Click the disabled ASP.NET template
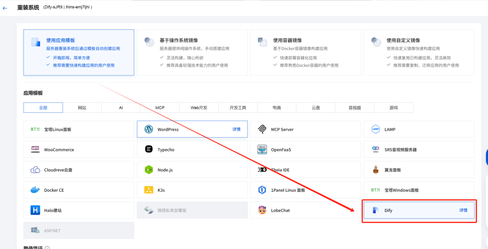The width and height of the screenshot is (488, 249). point(79,231)
